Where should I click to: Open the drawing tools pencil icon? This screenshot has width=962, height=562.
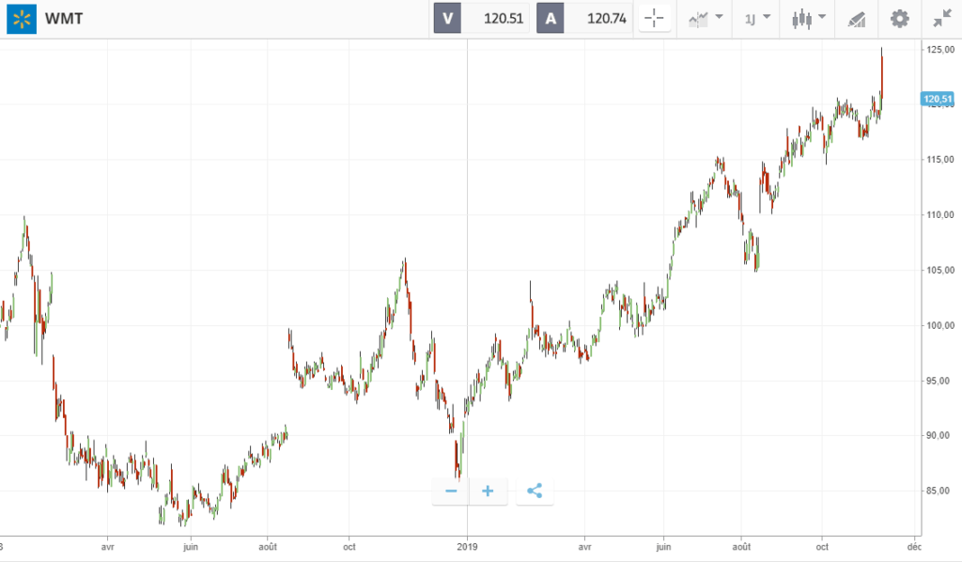[857, 20]
